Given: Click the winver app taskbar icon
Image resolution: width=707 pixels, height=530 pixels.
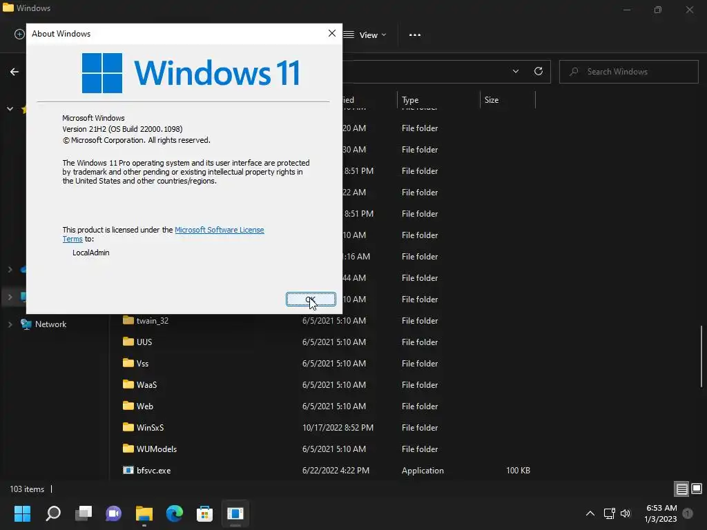Looking at the screenshot, I should 235,513.
